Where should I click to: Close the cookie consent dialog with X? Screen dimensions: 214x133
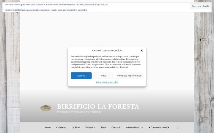(x=141, y=51)
